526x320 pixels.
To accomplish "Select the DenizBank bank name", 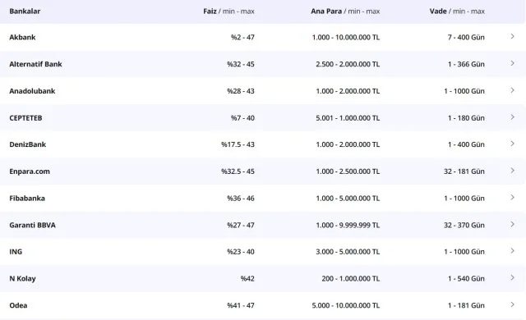I will point(27,144).
